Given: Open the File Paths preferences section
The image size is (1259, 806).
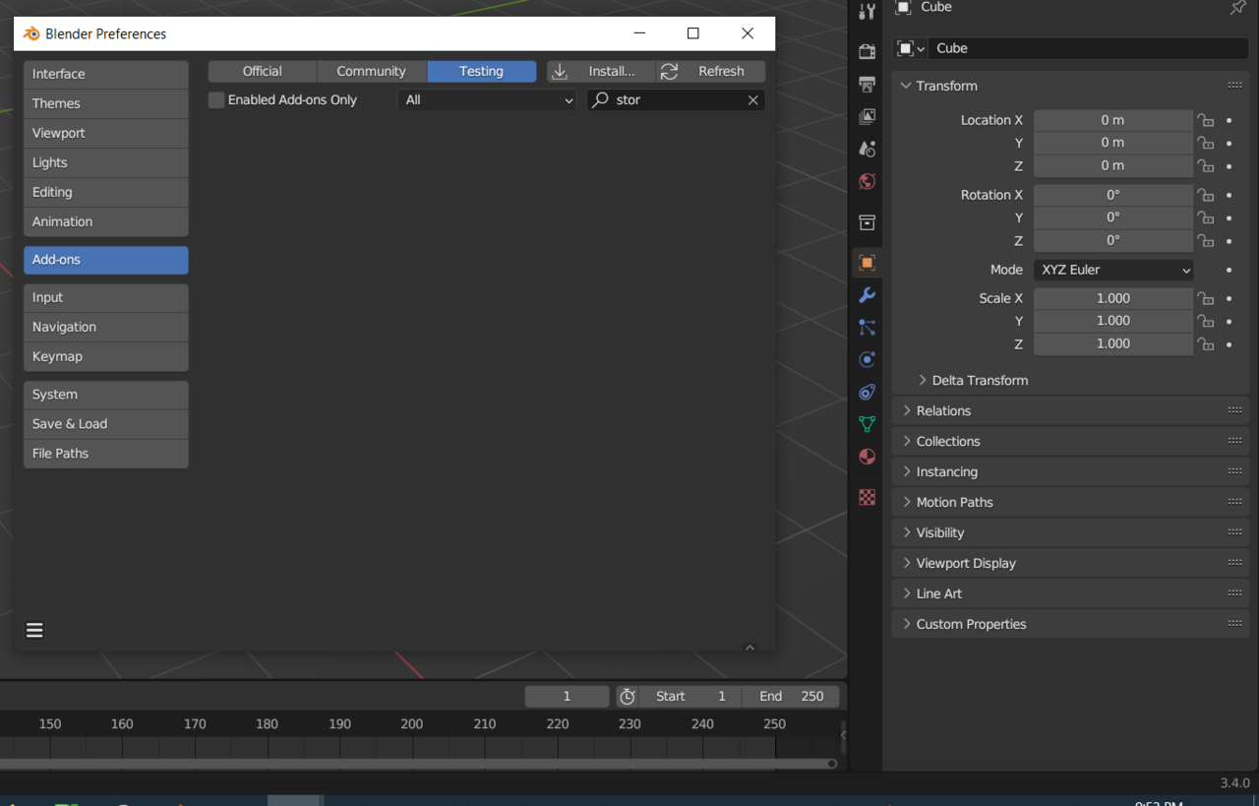Looking at the screenshot, I should (106, 454).
